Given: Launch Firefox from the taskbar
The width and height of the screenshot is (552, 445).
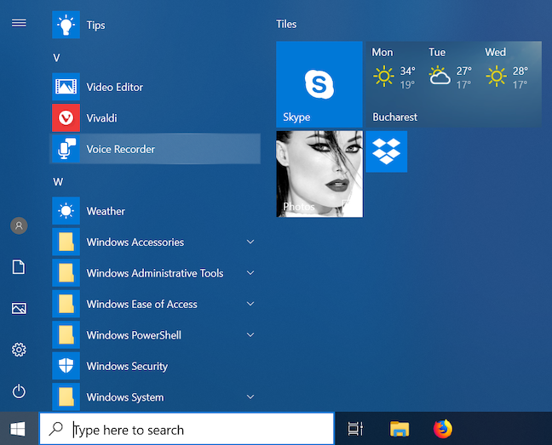Looking at the screenshot, I should click(442, 429).
